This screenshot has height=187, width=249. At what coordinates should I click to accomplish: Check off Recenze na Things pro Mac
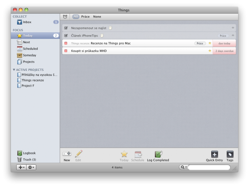point(66,43)
